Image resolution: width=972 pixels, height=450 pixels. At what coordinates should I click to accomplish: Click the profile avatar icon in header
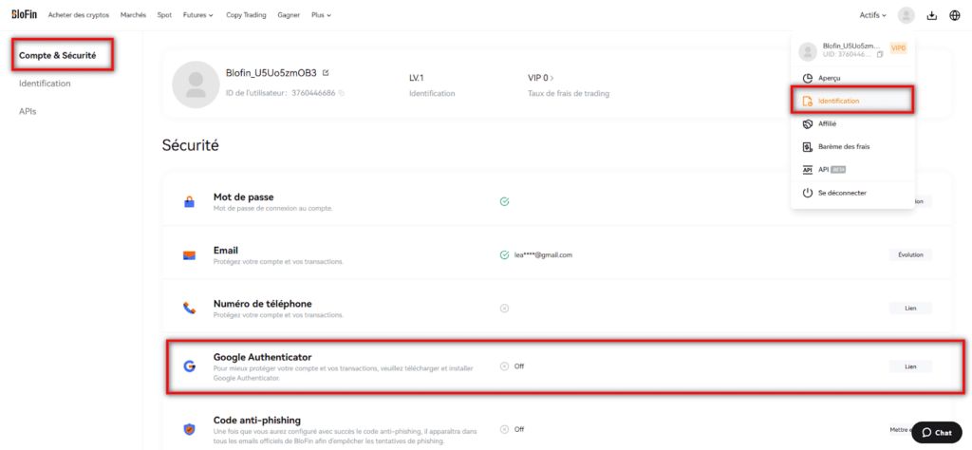[x=907, y=15]
